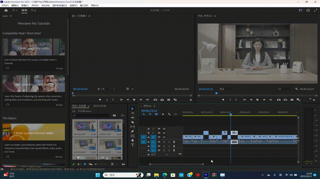
Task: Open the 剪辑(C) menu
Action: coord(25,6)
